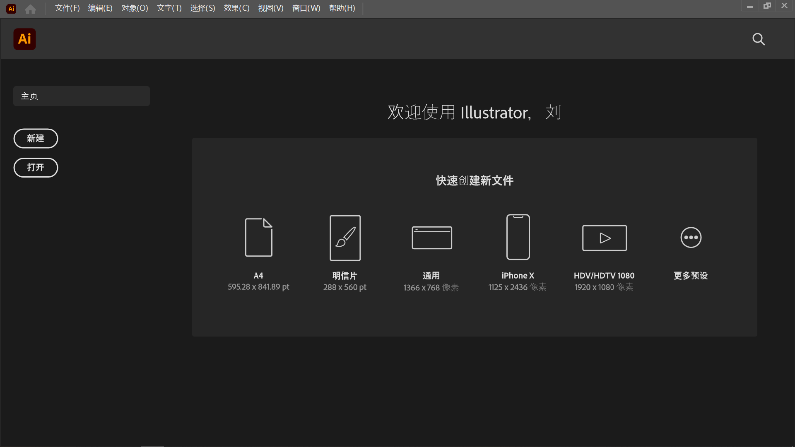Click the 明信片 label text
Viewport: 795px width, 447px height.
point(344,276)
